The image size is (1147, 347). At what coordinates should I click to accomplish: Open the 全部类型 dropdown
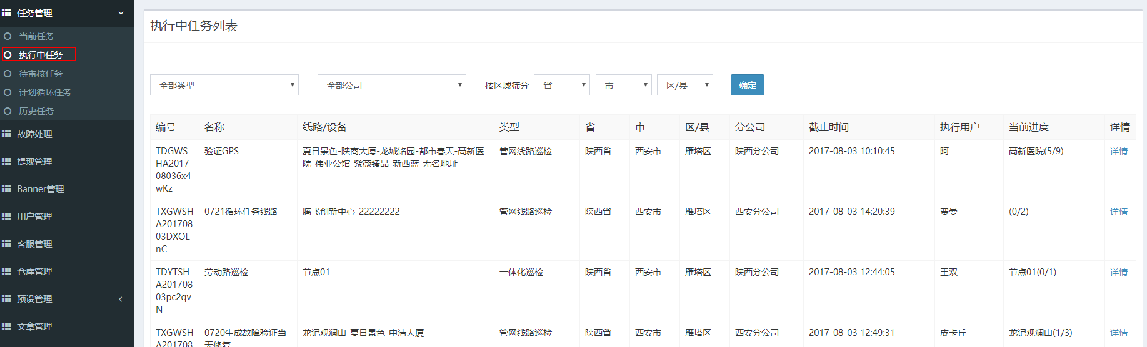pyautogui.click(x=224, y=85)
